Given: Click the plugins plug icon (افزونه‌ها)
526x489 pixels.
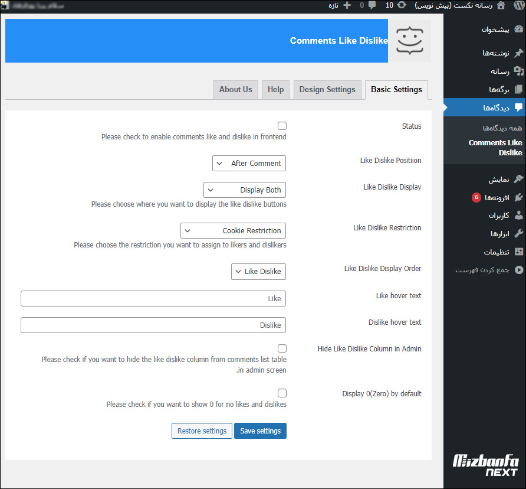Looking at the screenshot, I should pos(518,197).
